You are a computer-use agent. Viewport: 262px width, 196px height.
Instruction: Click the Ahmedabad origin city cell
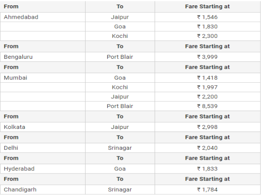[21, 17]
